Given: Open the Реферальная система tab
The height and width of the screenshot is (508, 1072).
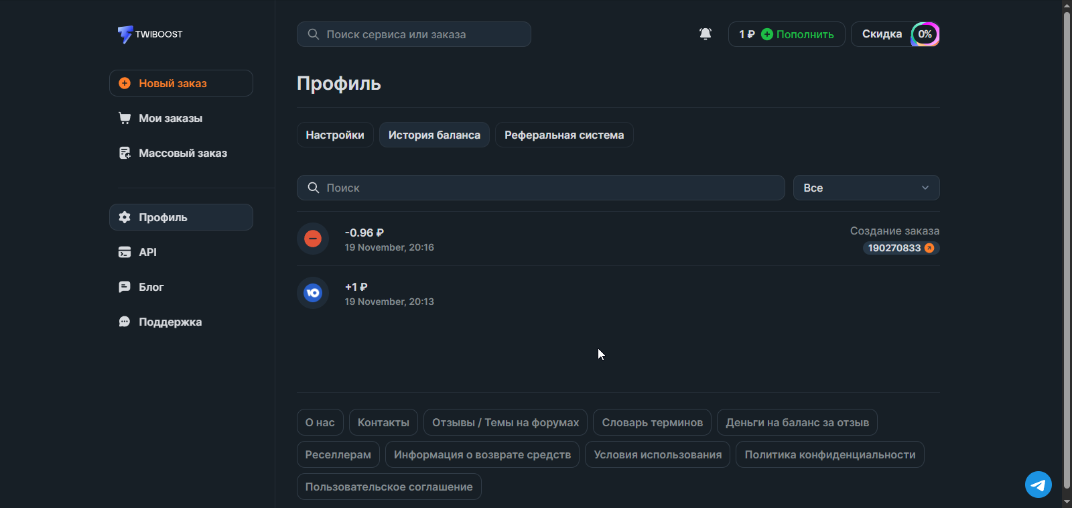Looking at the screenshot, I should tap(563, 135).
